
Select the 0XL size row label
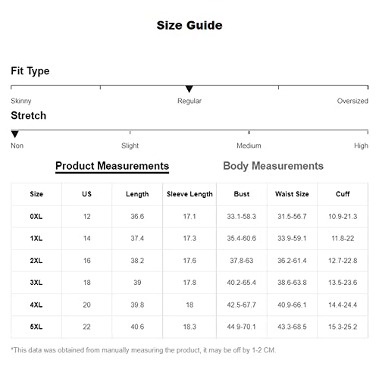tap(36, 217)
